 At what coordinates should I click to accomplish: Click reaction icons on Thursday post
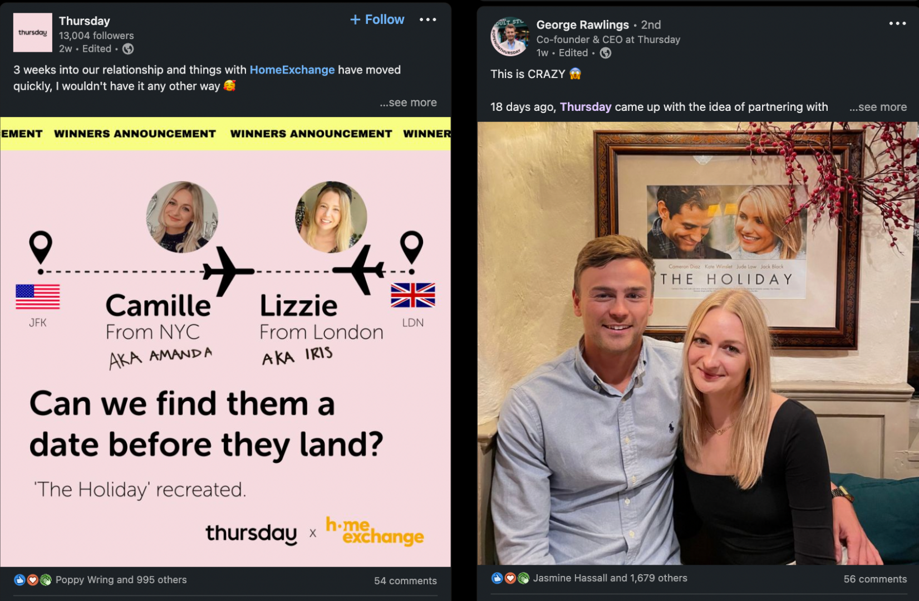33,580
